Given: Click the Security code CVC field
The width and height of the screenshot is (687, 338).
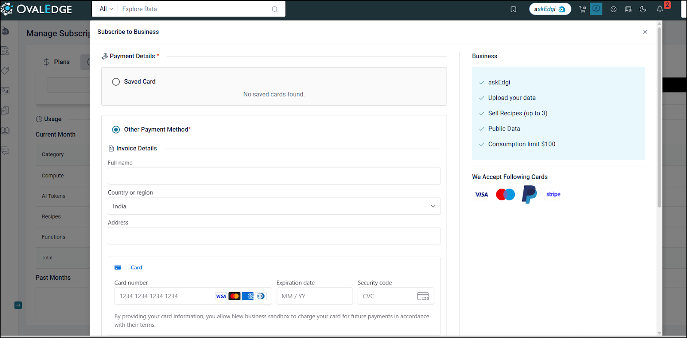Looking at the screenshot, I should 396,296.
